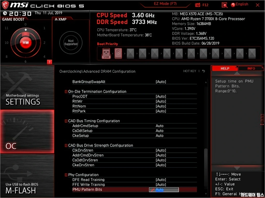This screenshot has width=265, height=198.
Task: Switch to EZ Mode (F7)
Action: (x=165, y=4)
